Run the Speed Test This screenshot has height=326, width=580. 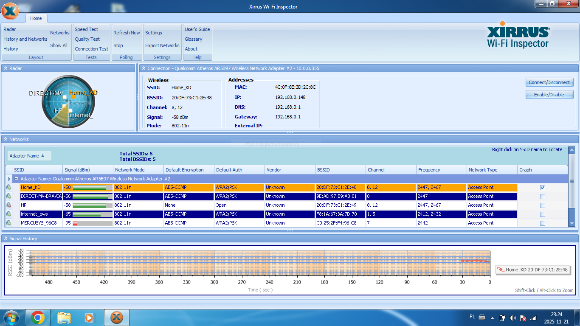coord(87,29)
